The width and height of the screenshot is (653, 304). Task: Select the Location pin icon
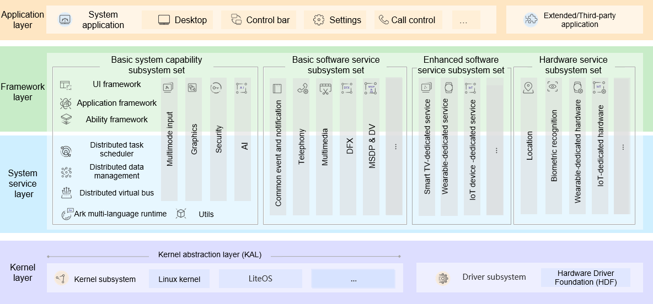click(529, 87)
